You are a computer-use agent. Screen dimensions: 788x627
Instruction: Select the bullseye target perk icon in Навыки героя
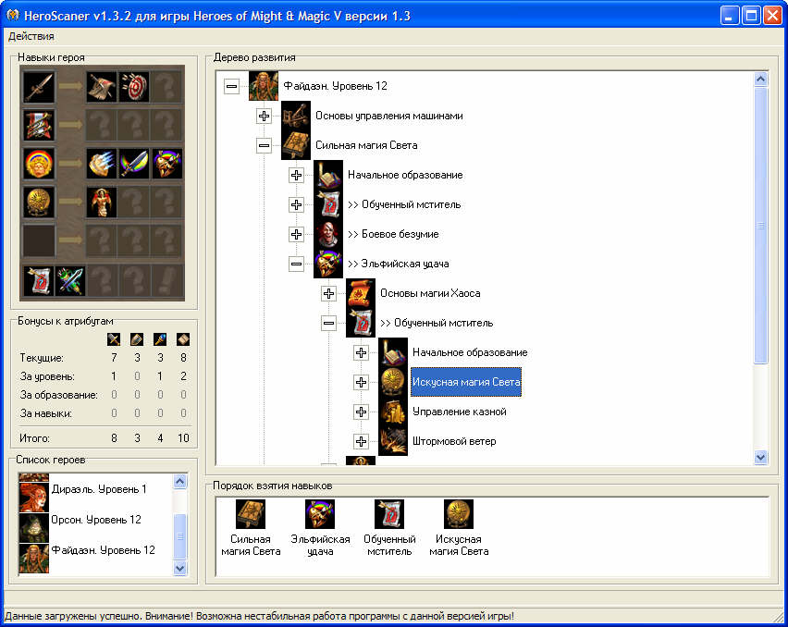(134, 86)
